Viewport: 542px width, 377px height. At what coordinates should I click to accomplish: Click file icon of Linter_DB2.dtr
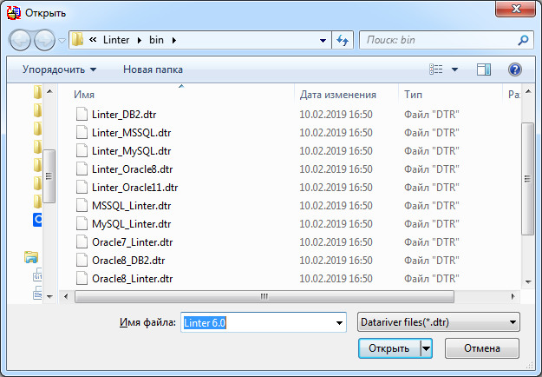coord(82,114)
